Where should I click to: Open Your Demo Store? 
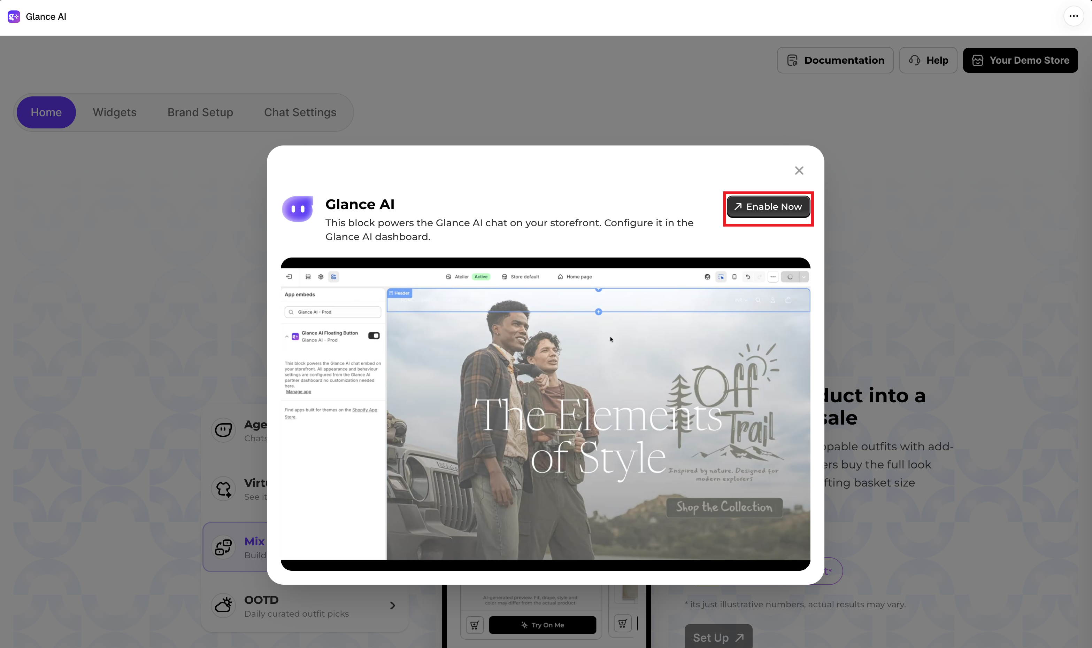1020,60
